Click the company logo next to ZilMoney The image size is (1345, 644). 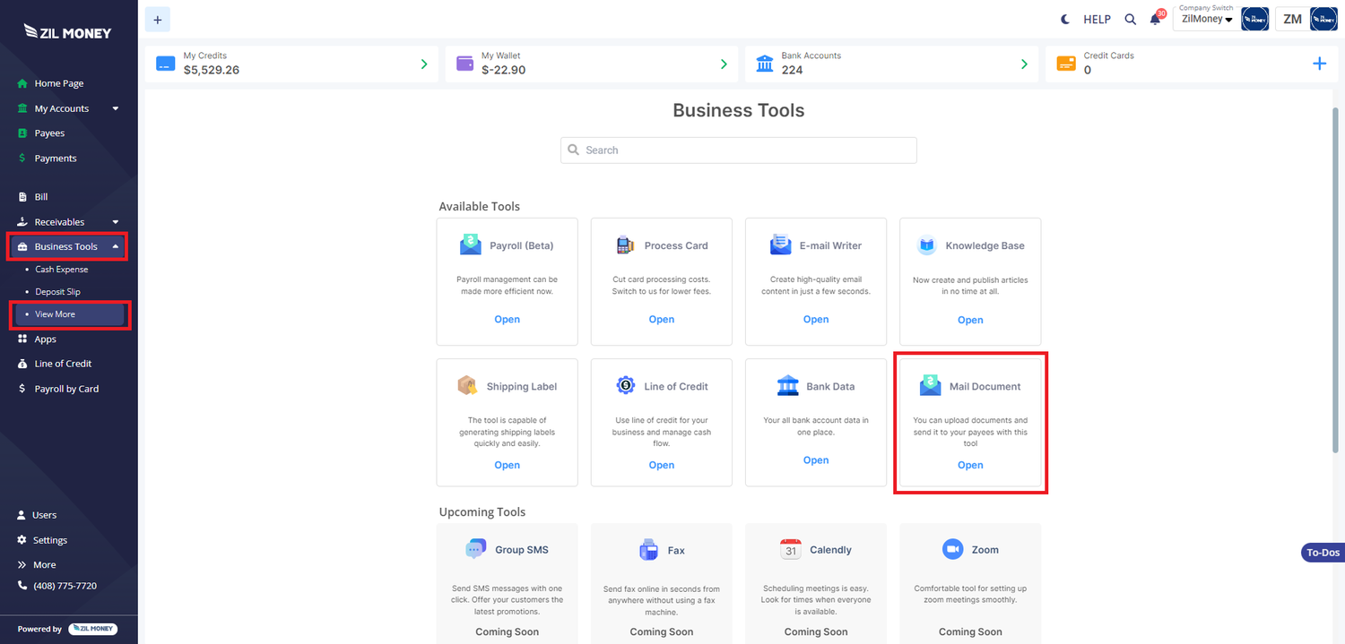point(1254,19)
